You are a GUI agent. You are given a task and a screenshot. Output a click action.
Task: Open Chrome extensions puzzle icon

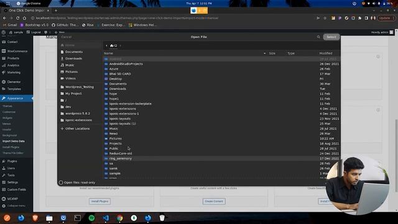tap(359, 18)
